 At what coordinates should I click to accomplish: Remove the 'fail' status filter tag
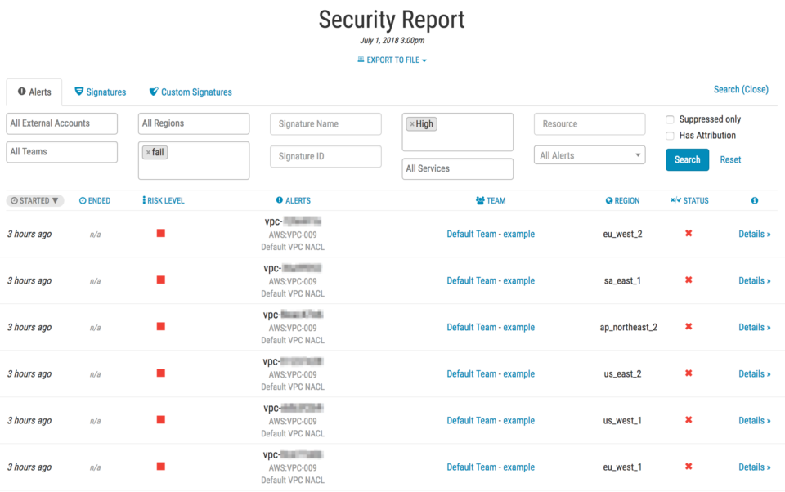pyautogui.click(x=148, y=153)
